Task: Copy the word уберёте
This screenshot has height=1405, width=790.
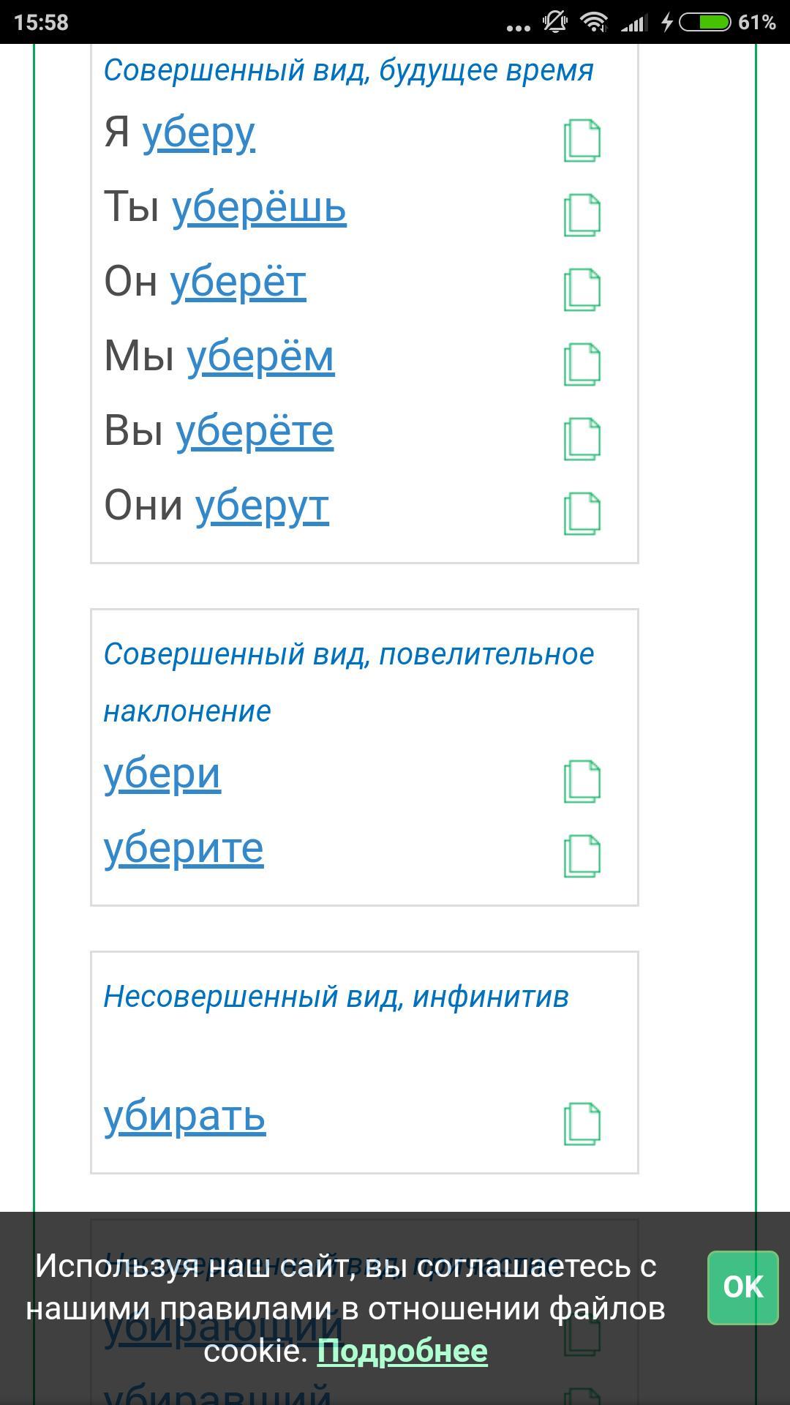Action: point(582,439)
